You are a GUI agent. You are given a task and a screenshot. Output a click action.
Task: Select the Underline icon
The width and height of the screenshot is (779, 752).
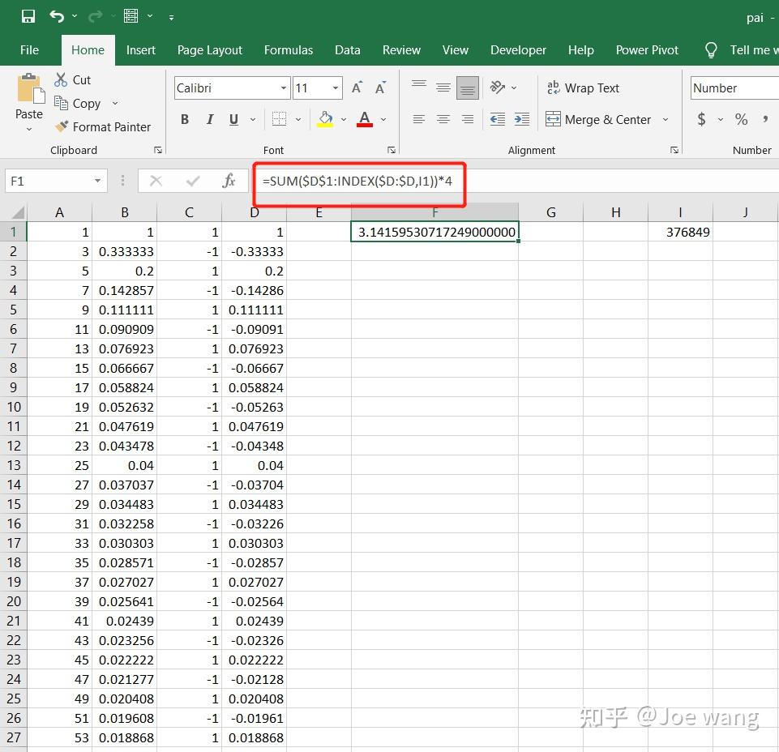click(x=233, y=118)
